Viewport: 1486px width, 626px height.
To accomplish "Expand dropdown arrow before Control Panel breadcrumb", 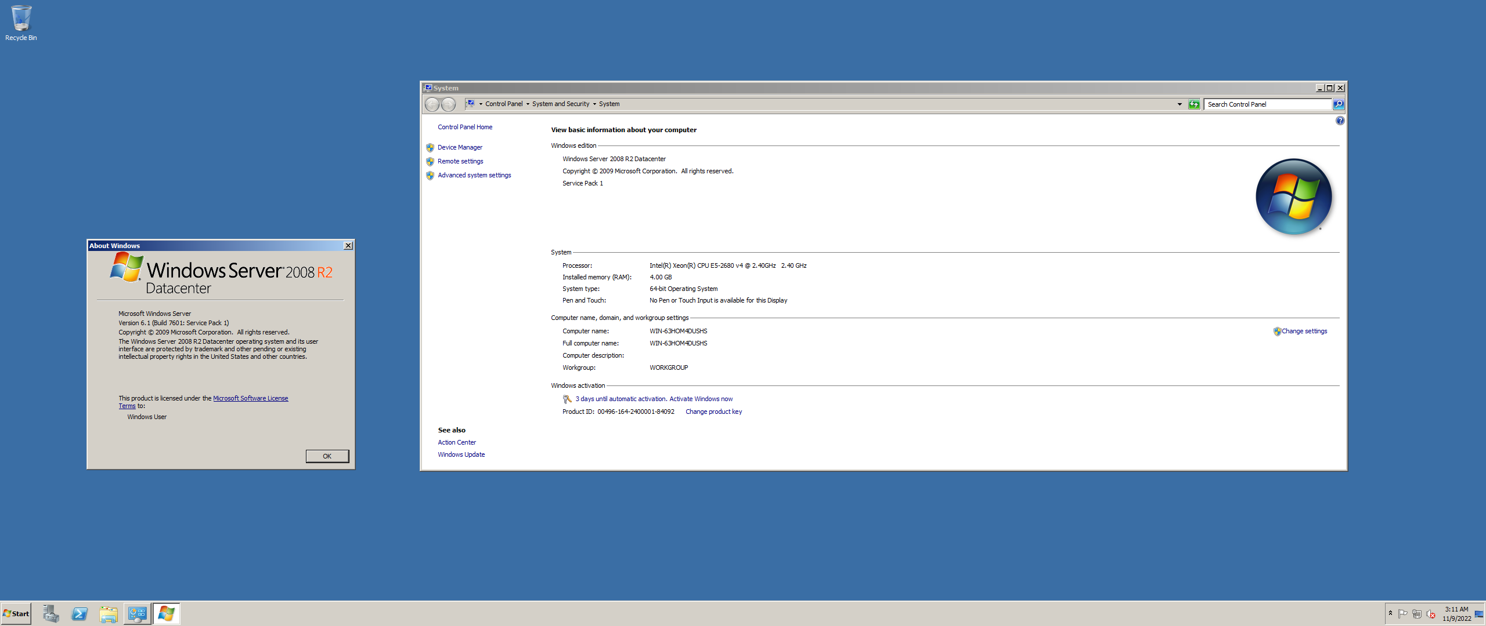I will click(x=481, y=104).
